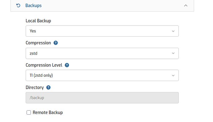Viewport: 213px width, 122px height.
Task: Open the Local Backup dropdown showing Yes
Action: click(102, 31)
